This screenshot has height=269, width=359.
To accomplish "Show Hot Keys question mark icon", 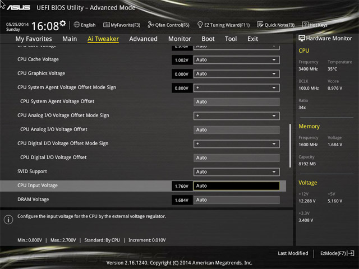I will [305, 25].
